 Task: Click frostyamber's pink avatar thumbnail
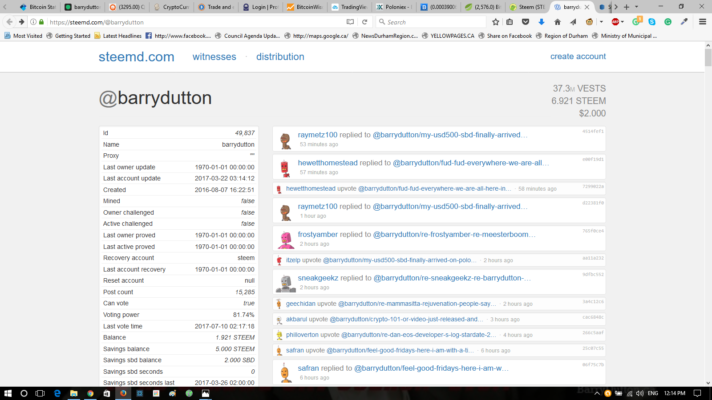286,240
